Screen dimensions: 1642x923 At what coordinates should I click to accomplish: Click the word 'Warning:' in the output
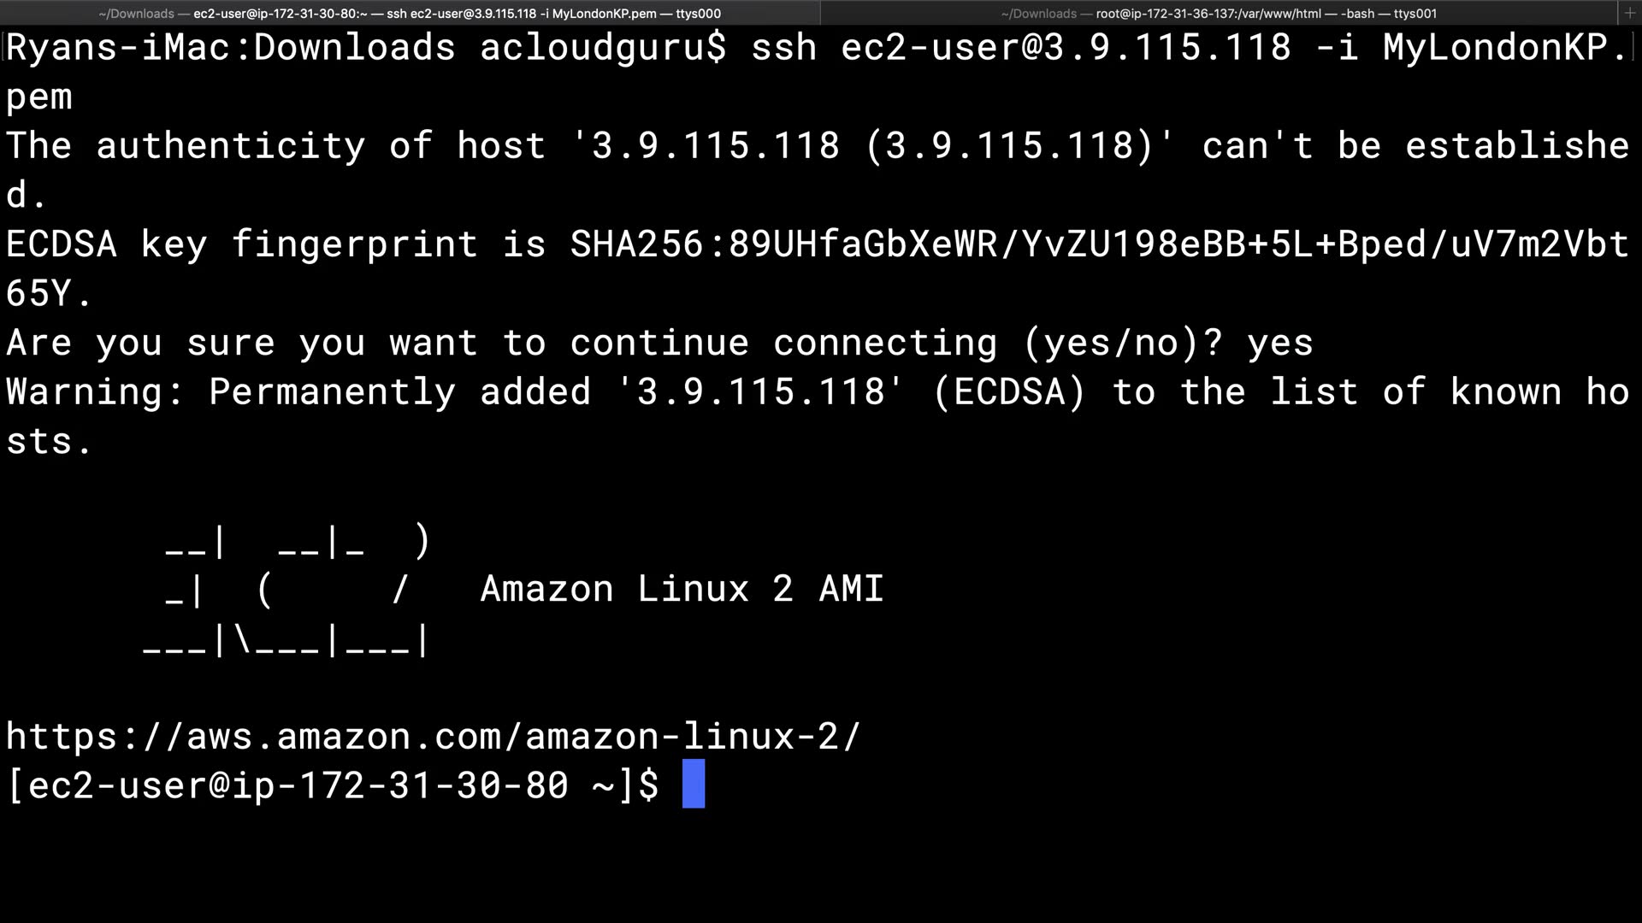tap(95, 392)
